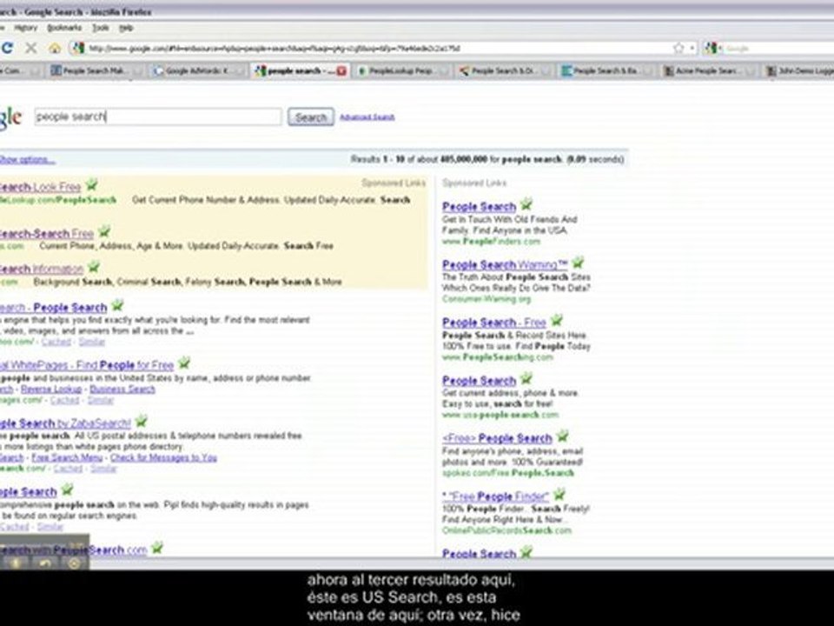This screenshot has width=834, height=626.
Task: Click the Google query input field
Action: coord(157,117)
